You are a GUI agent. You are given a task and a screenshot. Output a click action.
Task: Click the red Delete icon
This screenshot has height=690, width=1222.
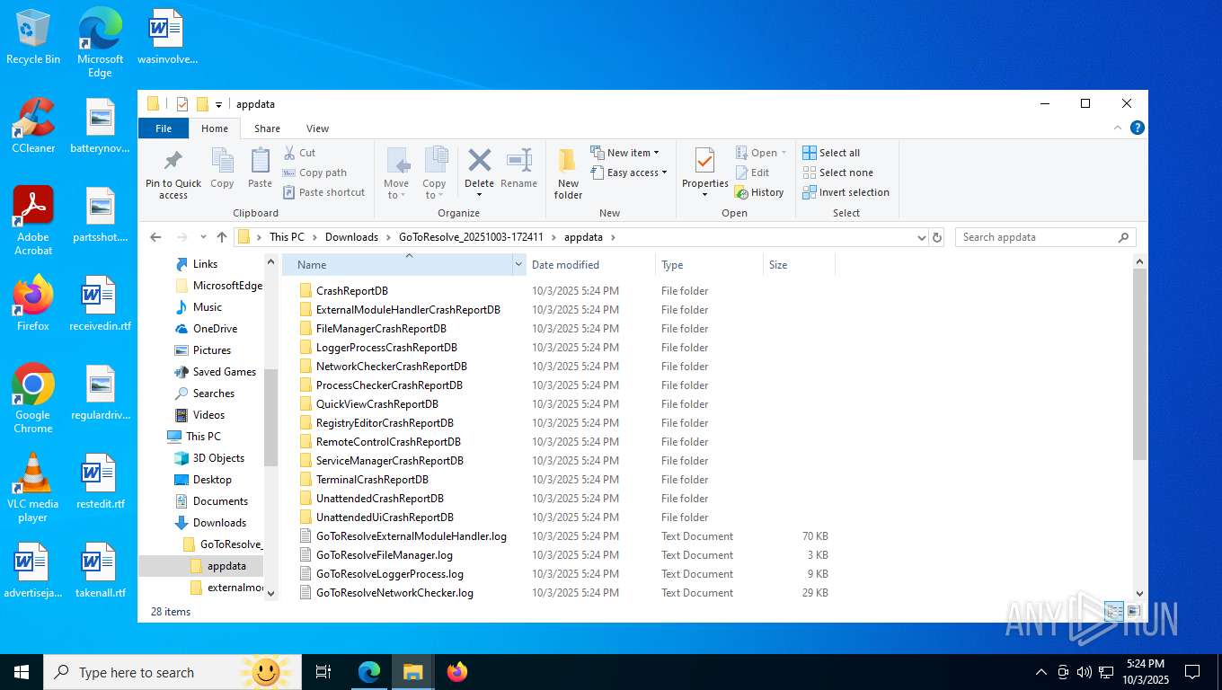click(479, 162)
